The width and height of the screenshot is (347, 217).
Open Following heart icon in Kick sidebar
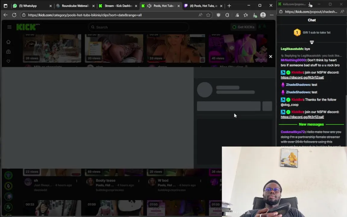click(x=8, y=61)
